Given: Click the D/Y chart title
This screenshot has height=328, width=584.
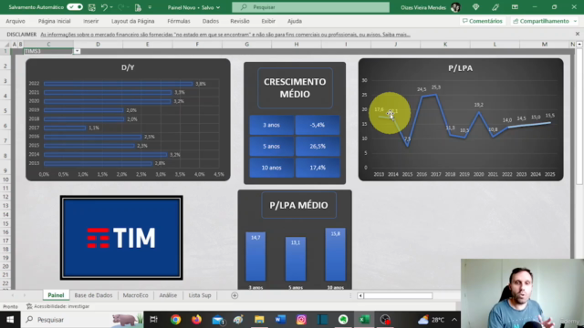Looking at the screenshot, I should [128, 67].
